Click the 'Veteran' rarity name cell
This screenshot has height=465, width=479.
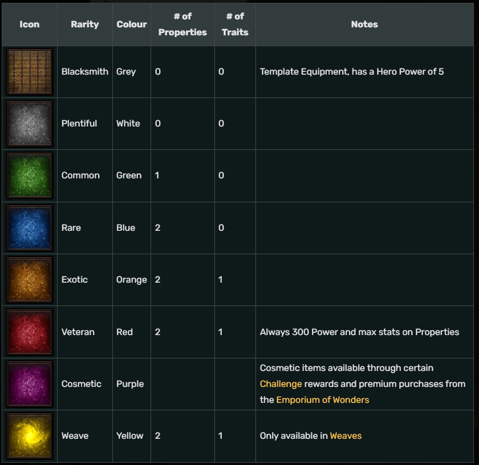[x=78, y=332]
